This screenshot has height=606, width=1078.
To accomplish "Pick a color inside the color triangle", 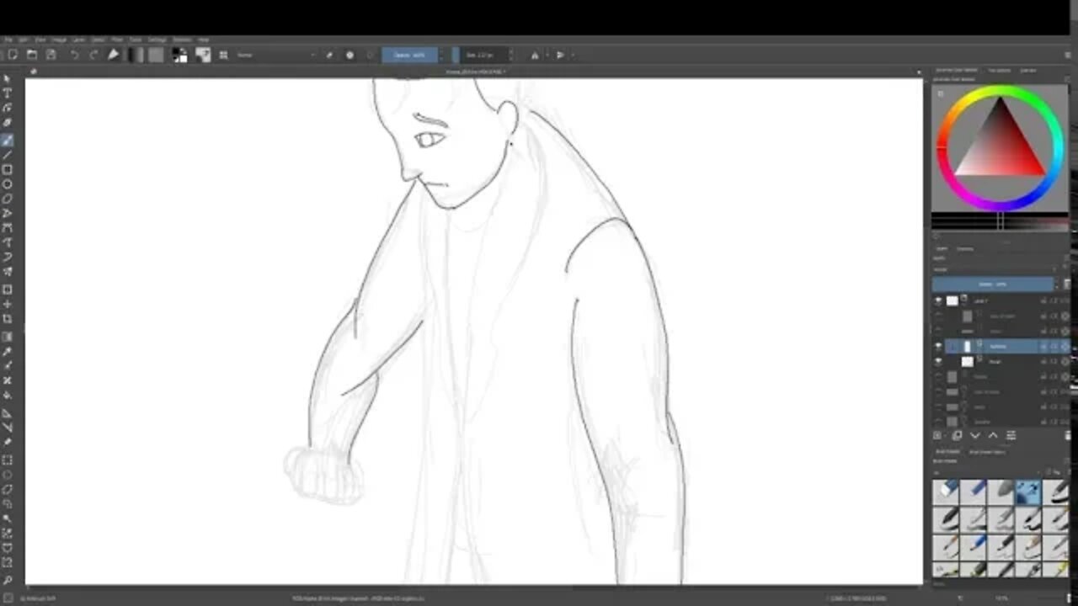I will click(1000, 145).
